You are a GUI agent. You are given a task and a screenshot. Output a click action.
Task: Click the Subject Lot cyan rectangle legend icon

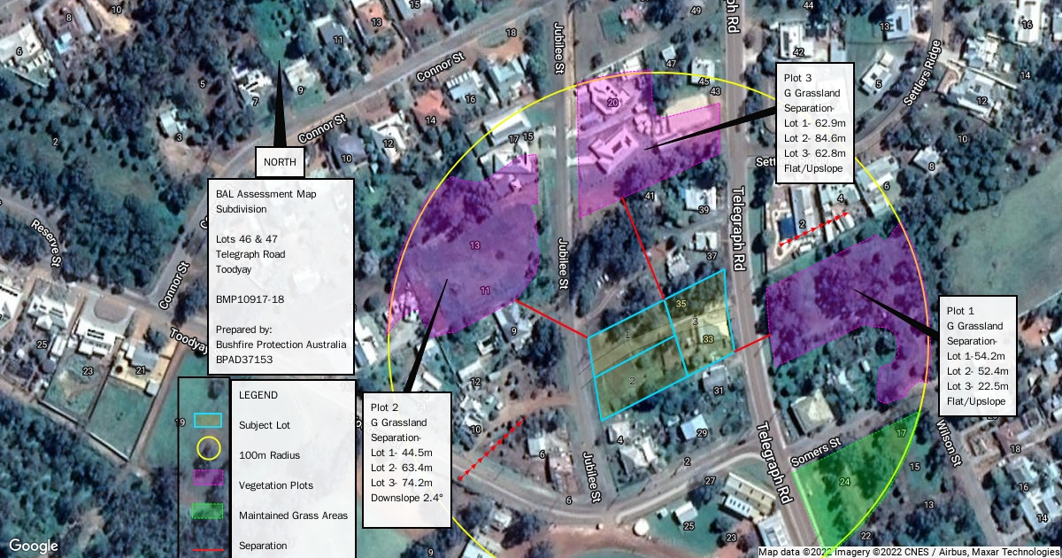pyautogui.click(x=207, y=422)
